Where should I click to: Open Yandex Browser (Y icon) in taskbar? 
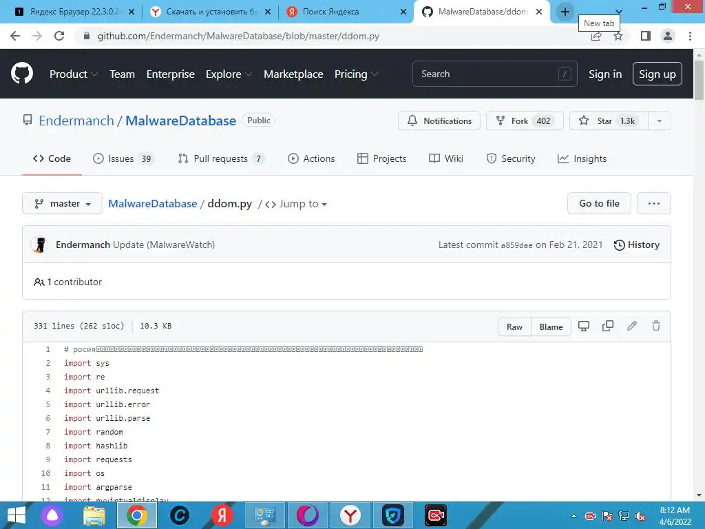[x=350, y=515]
